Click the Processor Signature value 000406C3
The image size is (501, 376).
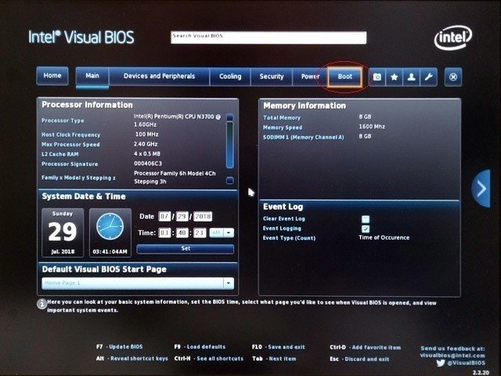click(148, 164)
